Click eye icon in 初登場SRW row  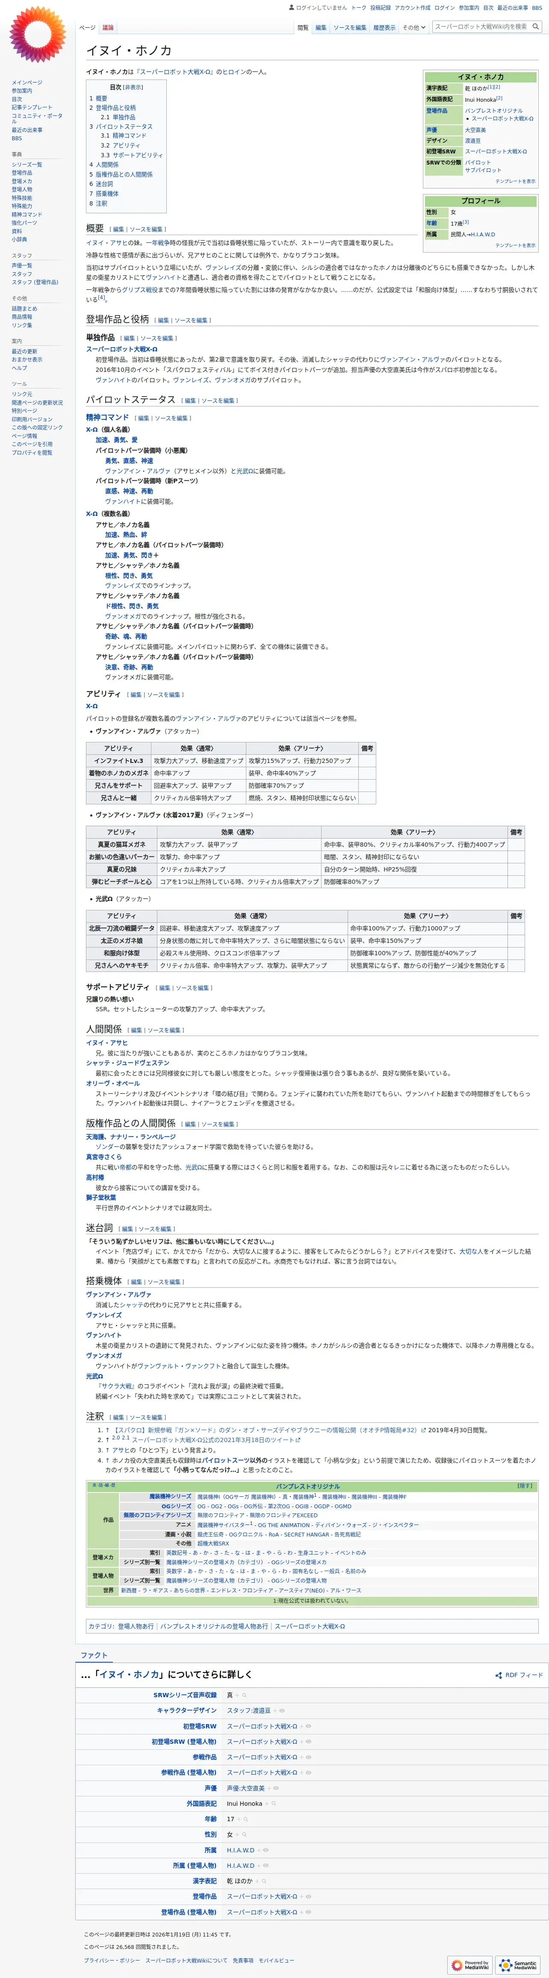308,1726
